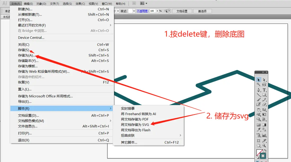Select the Selection tool
This screenshot has width=291, height=162.
(258, 79)
